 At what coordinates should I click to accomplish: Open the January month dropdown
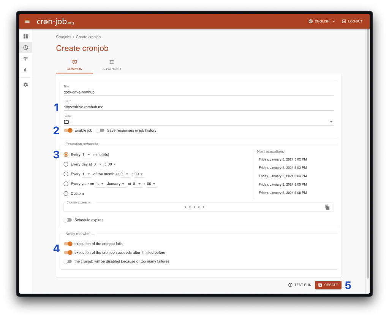click(116, 184)
